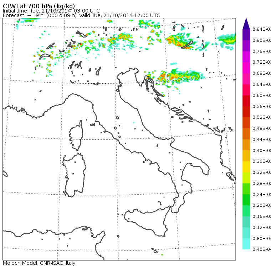Click the 0.40E-03 colorbar label
Viewport: 271px width, 268px height.
pos(261,150)
